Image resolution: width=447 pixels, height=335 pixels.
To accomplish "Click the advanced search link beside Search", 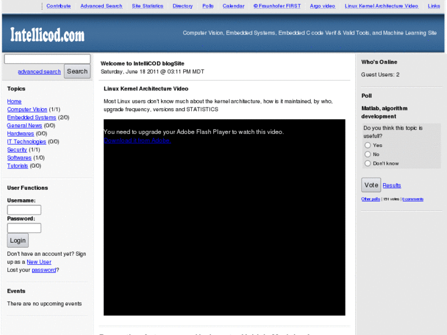I will (x=39, y=71).
